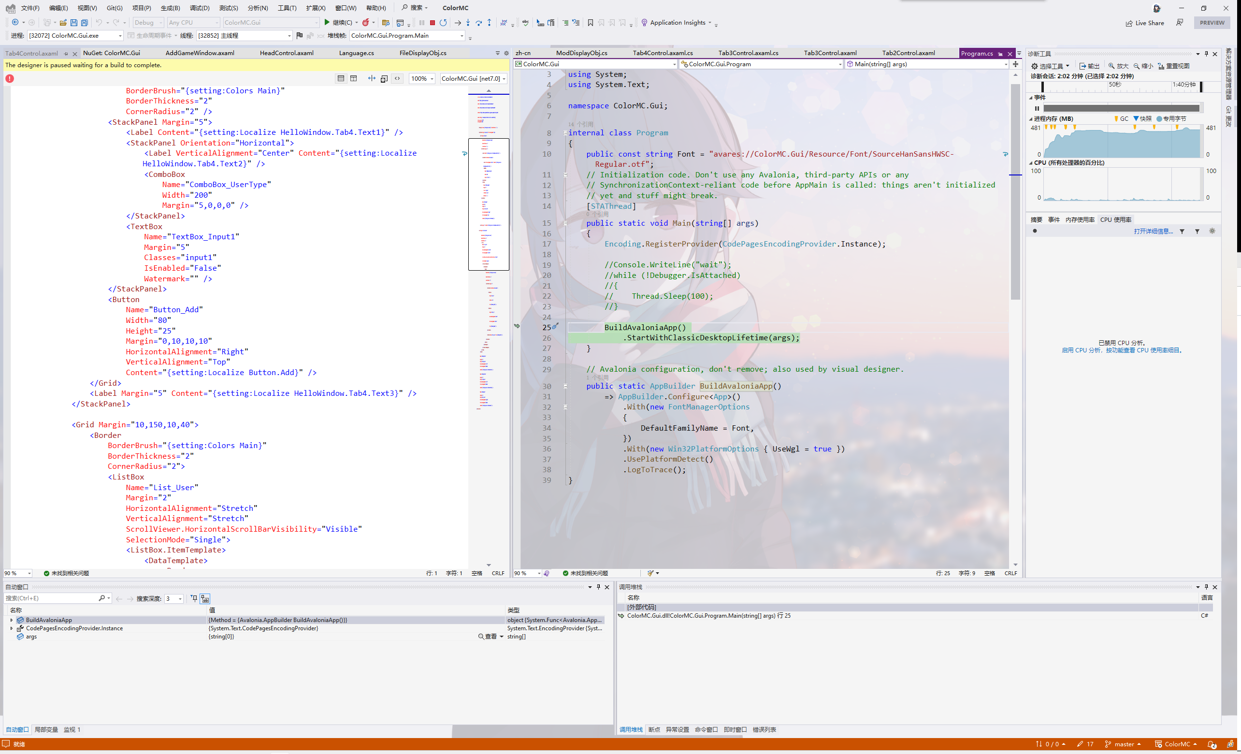Expand BuildAvaloniaApp in the Autos window
The width and height of the screenshot is (1241, 754).
[11, 620]
